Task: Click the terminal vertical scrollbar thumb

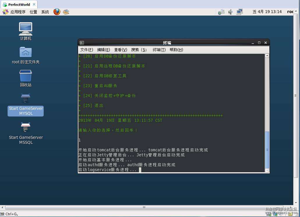Action: point(267,150)
